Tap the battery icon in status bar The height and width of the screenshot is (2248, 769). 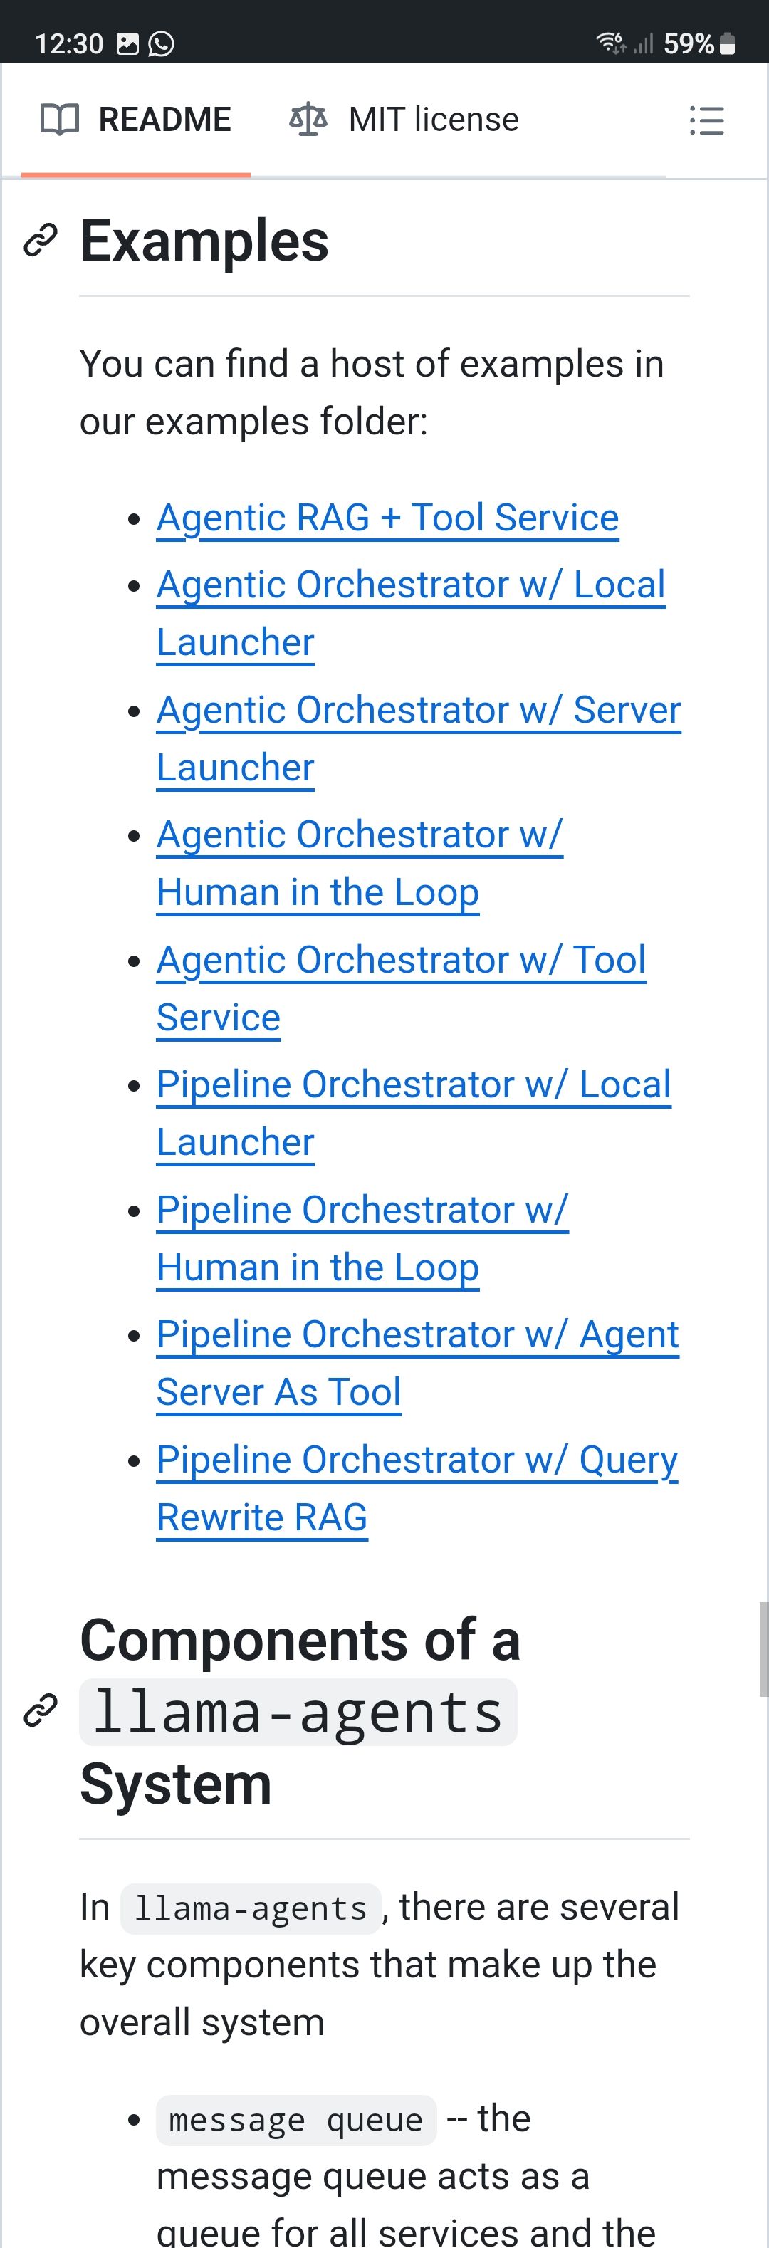click(727, 43)
